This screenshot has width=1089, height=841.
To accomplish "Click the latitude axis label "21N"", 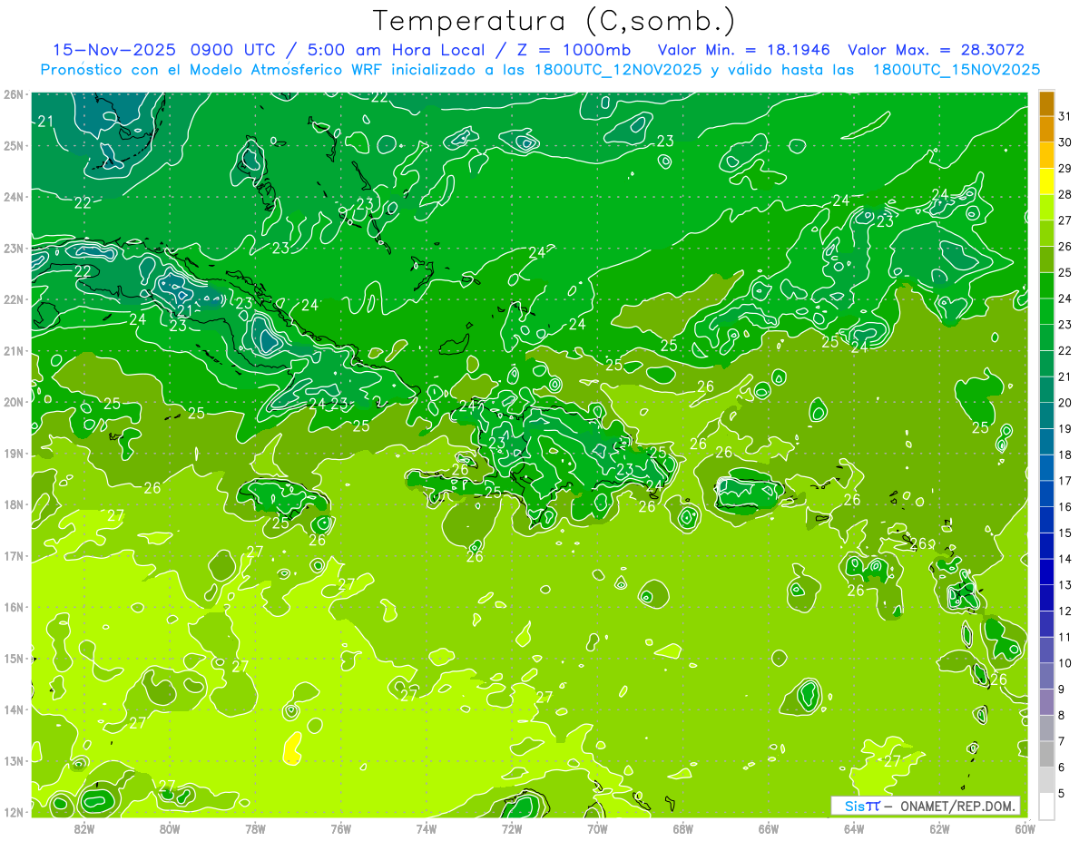I will click(x=14, y=351).
